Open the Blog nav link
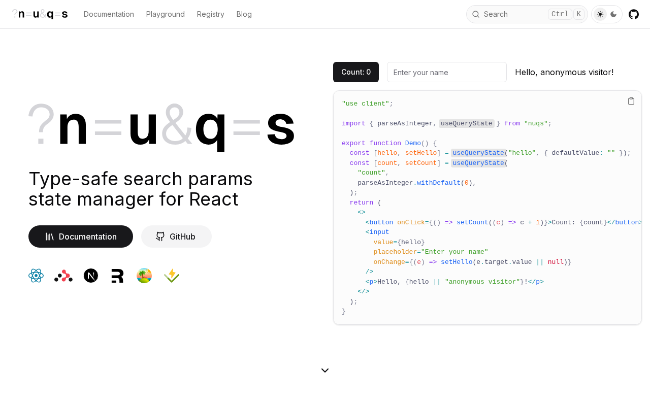The width and height of the screenshot is (650, 406). pos(244,14)
